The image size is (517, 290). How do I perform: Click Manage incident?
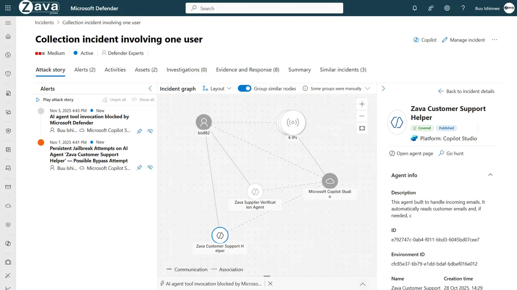(x=464, y=40)
